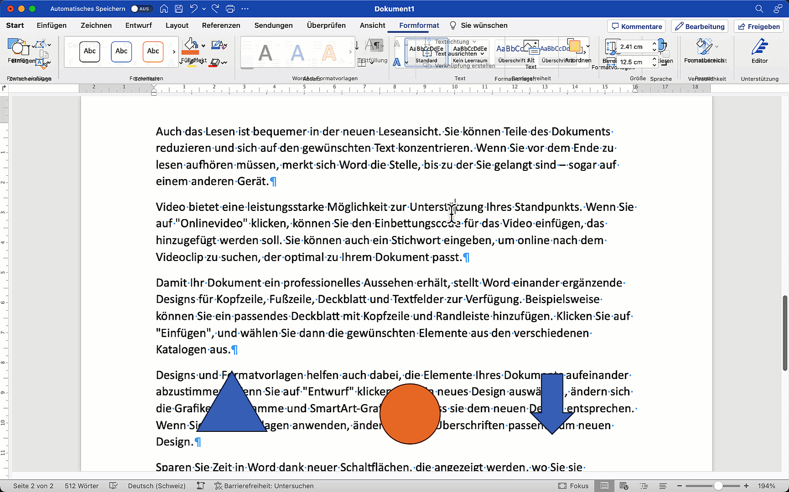Expand the Freigeben share dropdown
789x492 pixels.
pos(759,26)
